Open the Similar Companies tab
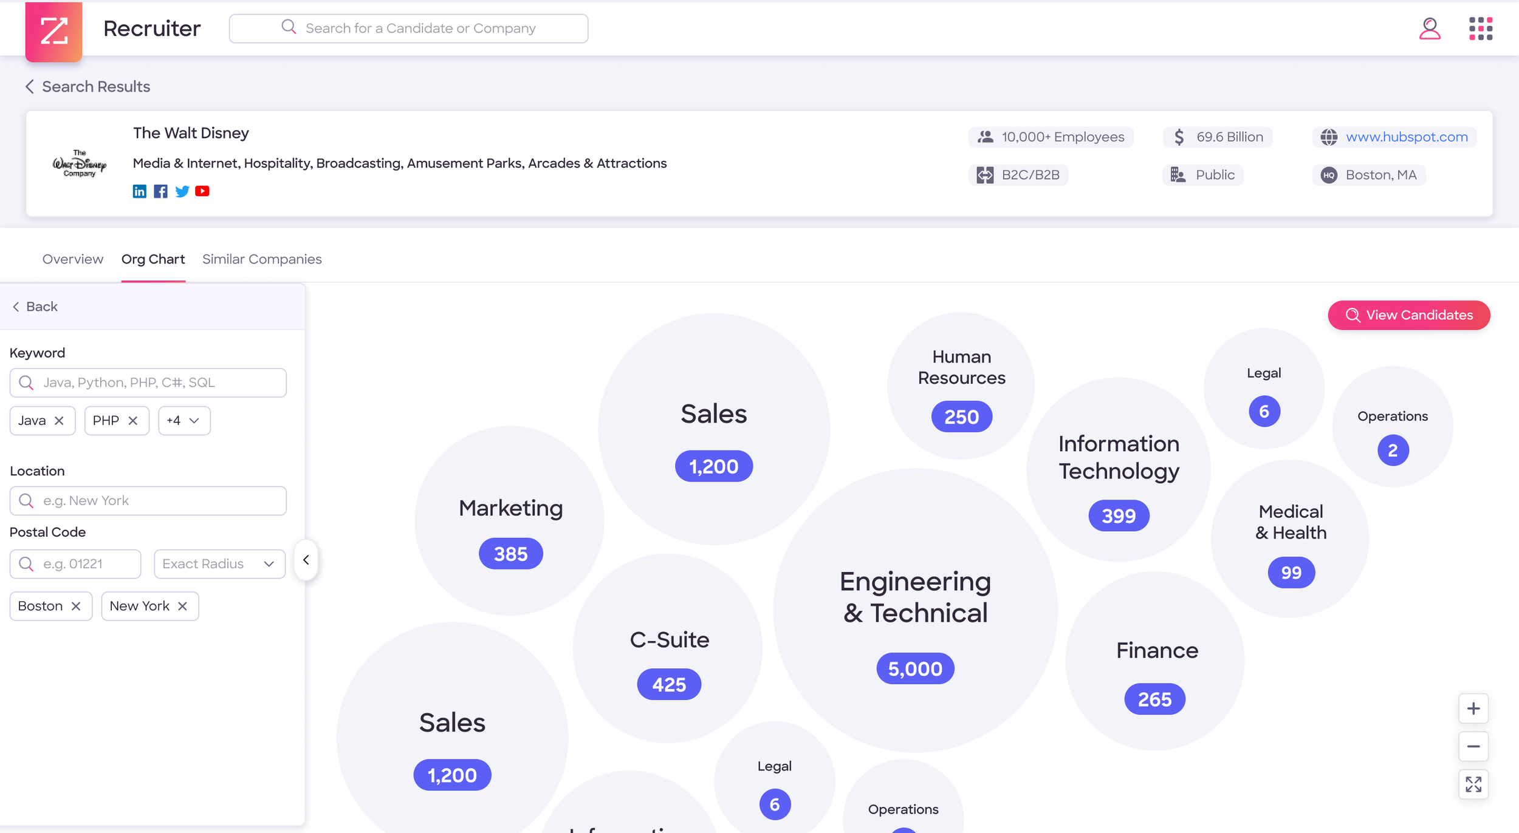 [262, 259]
